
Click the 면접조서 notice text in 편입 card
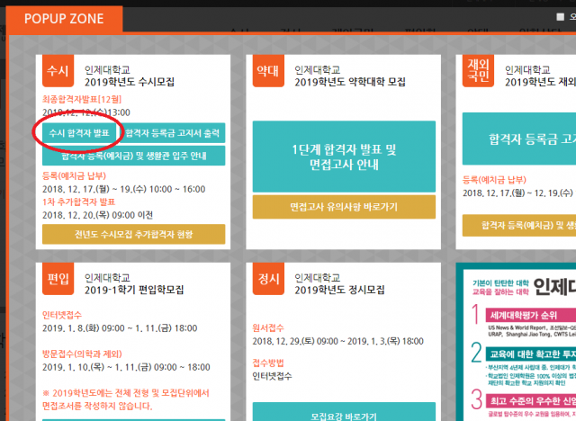pyautogui.click(x=126, y=399)
